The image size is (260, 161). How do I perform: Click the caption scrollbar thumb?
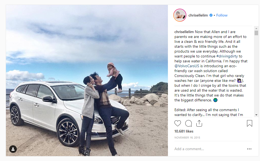(x=256, y=33)
